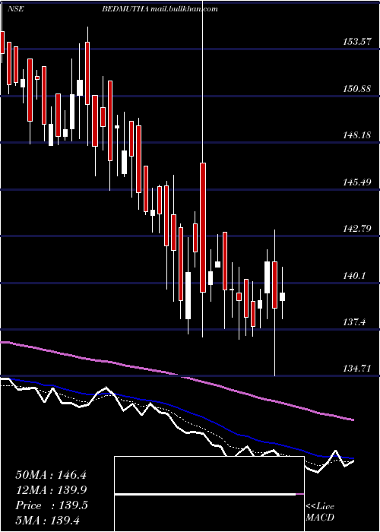Click the 50MA : 146.4 readout
This screenshot has height=532, width=380.
pos(51,475)
